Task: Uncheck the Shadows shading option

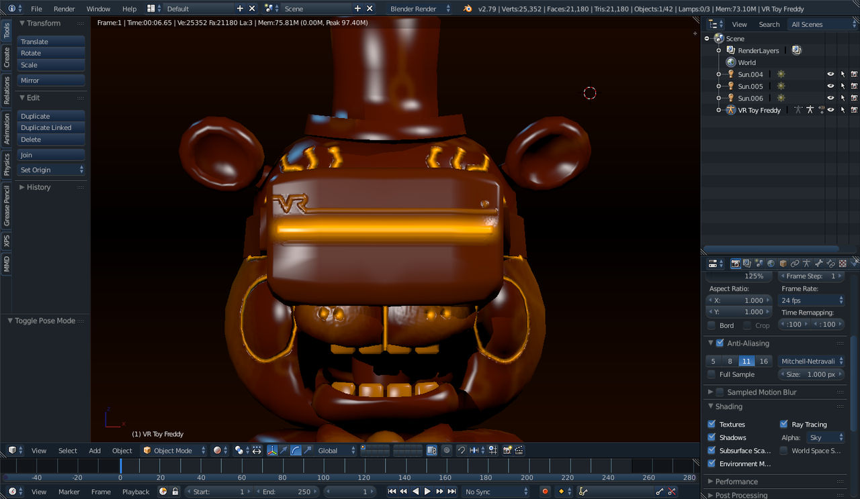Action: click(x=712, y=437)
